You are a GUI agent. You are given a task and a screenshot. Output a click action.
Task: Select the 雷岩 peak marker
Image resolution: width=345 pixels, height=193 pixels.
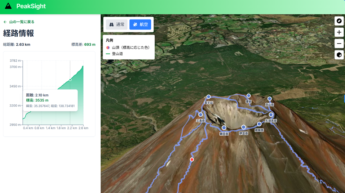[x=248, y=96]
